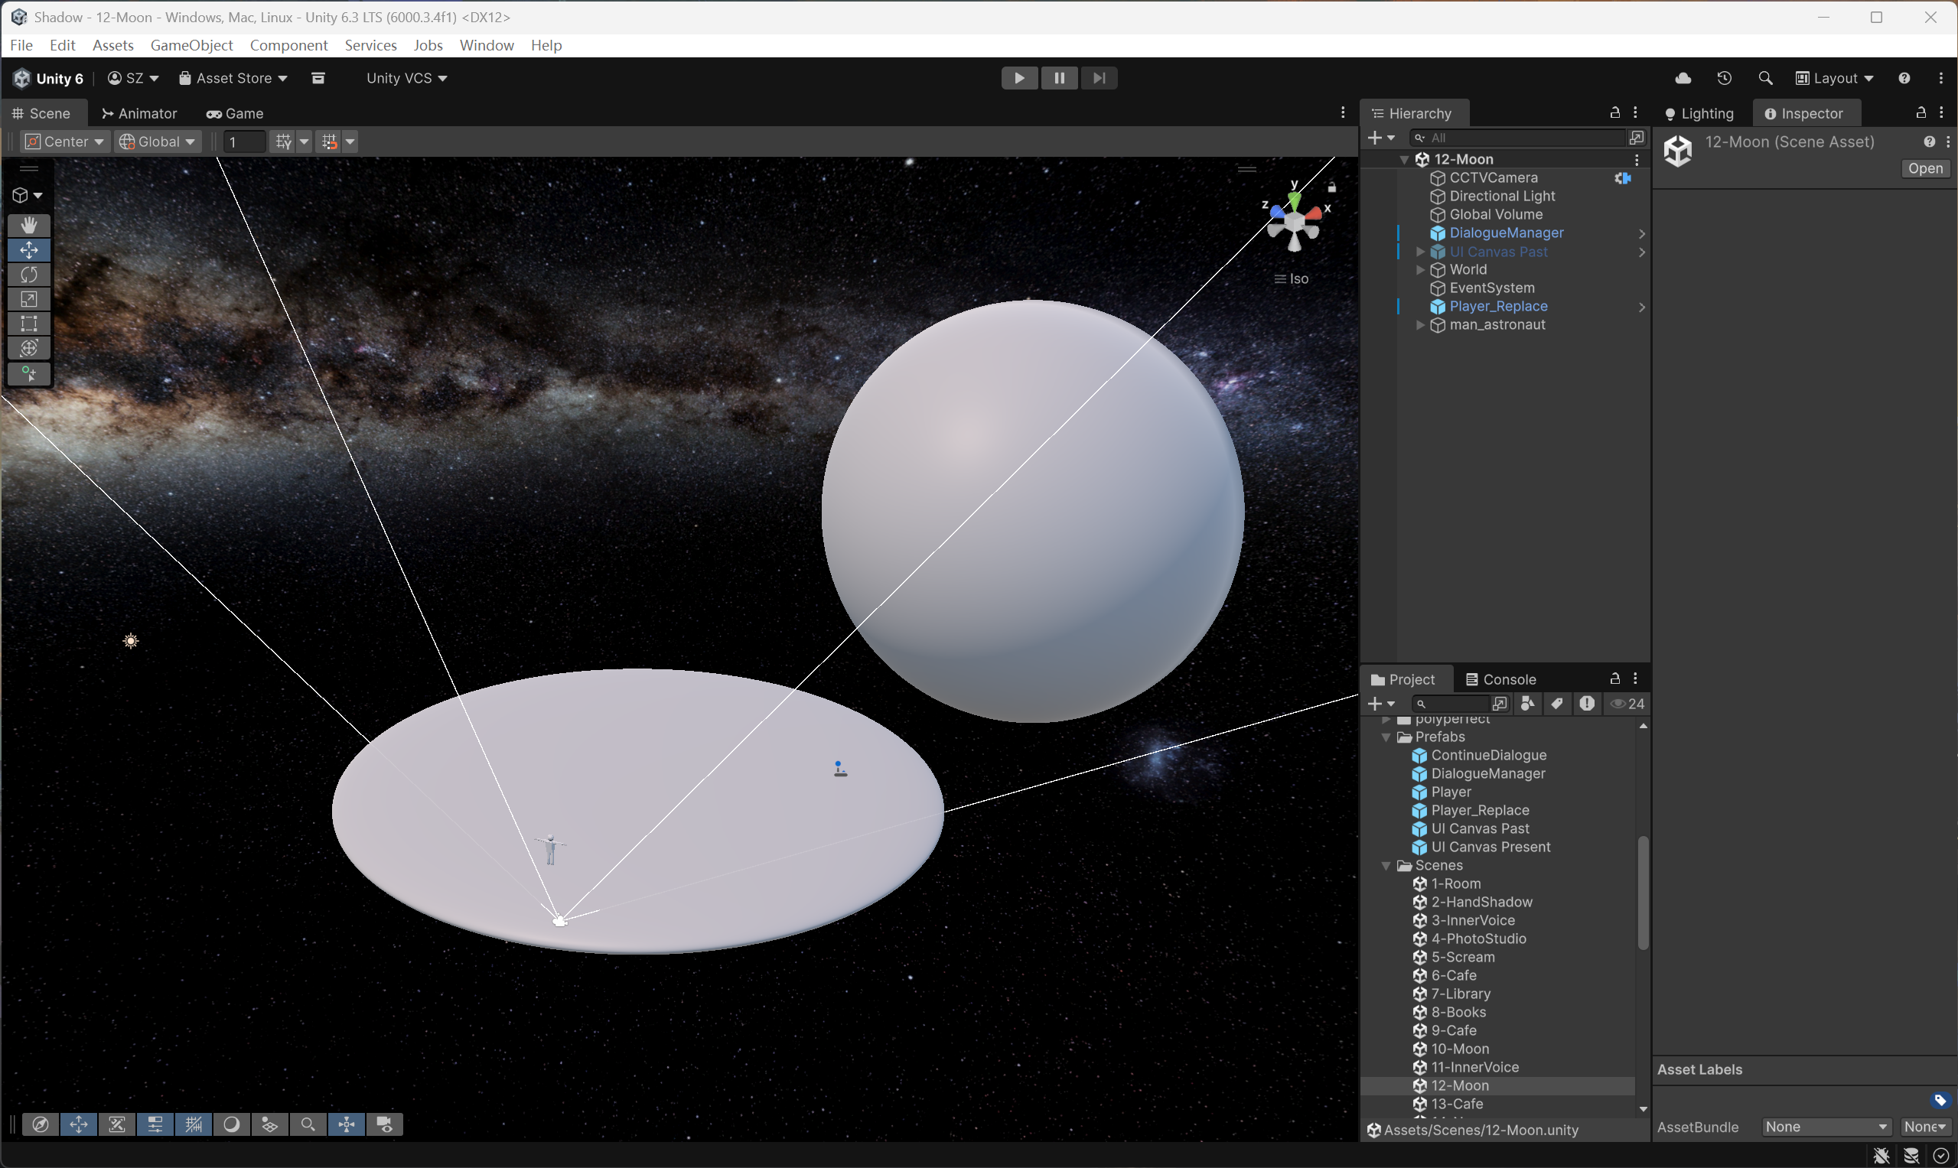
Task: Toggle the compass Orientation overlay button
Action: click(40, 1124)
